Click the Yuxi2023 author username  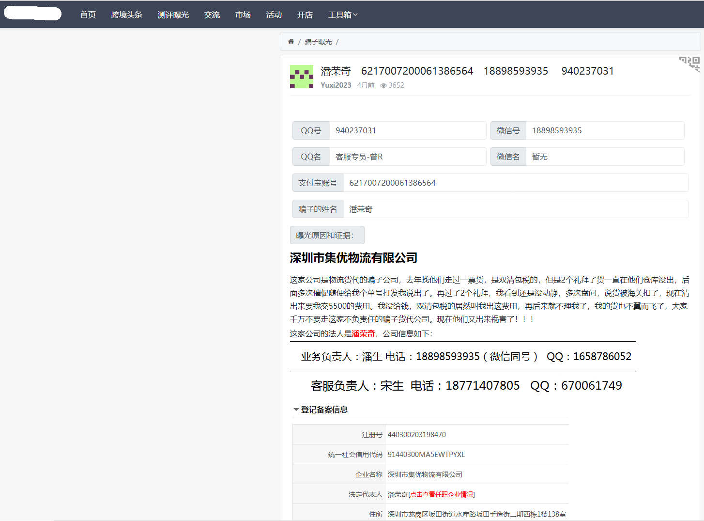[336, 85]
